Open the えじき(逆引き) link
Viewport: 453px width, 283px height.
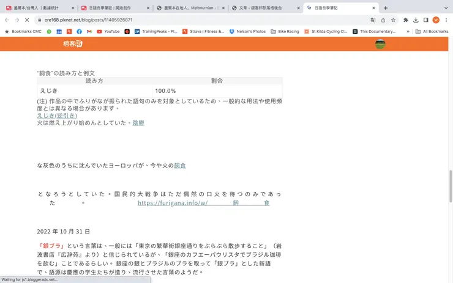pyautogui.click(x=57, y=116)
